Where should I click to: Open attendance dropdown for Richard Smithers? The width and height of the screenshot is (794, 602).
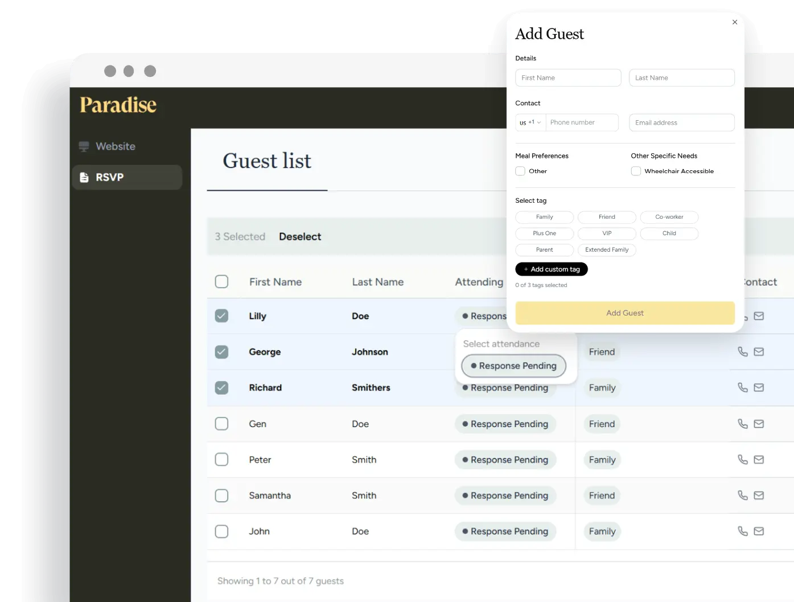(505, 388)
